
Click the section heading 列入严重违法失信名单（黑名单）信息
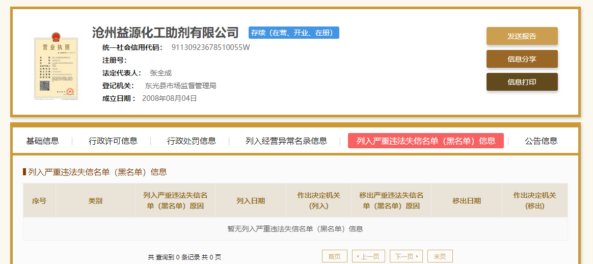tap(97, 172)
